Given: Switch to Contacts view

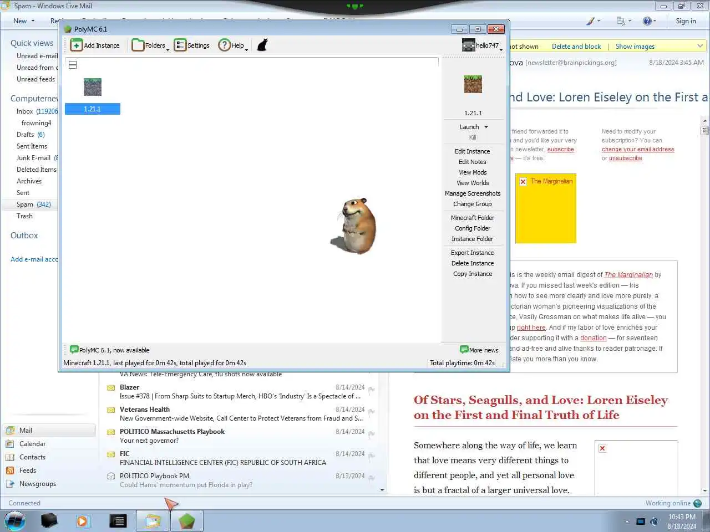Looking at the screenshot, I should (32, 457).
